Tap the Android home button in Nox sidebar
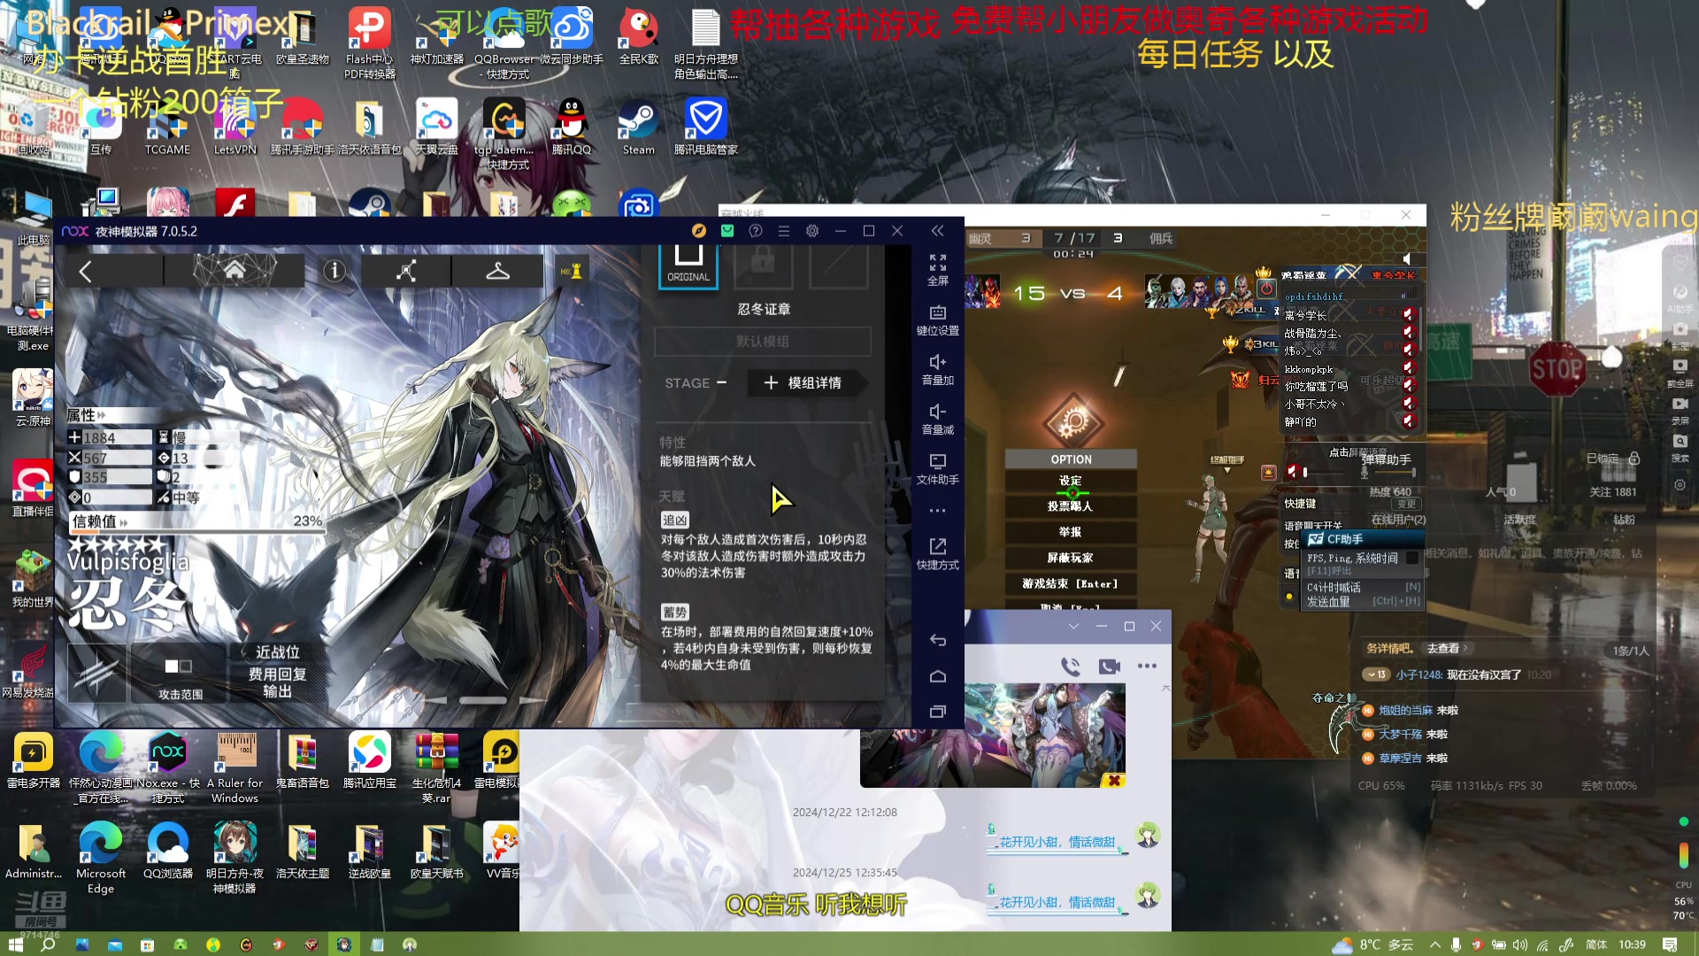The image size is (1699, 956). tap(938, 676)
